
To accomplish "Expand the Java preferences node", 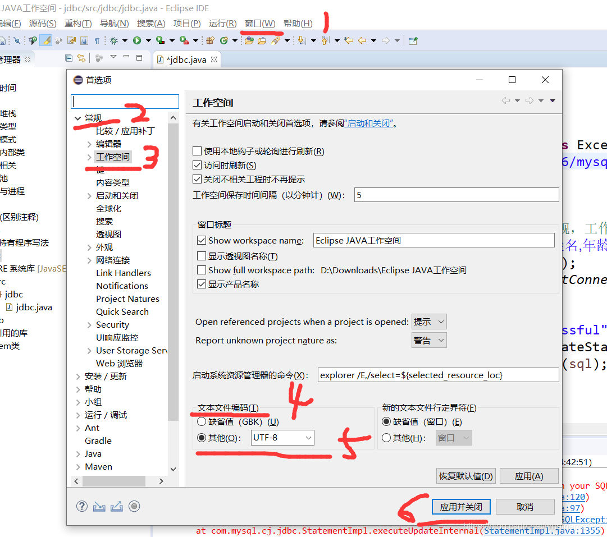I will click(x=78, y=454).
